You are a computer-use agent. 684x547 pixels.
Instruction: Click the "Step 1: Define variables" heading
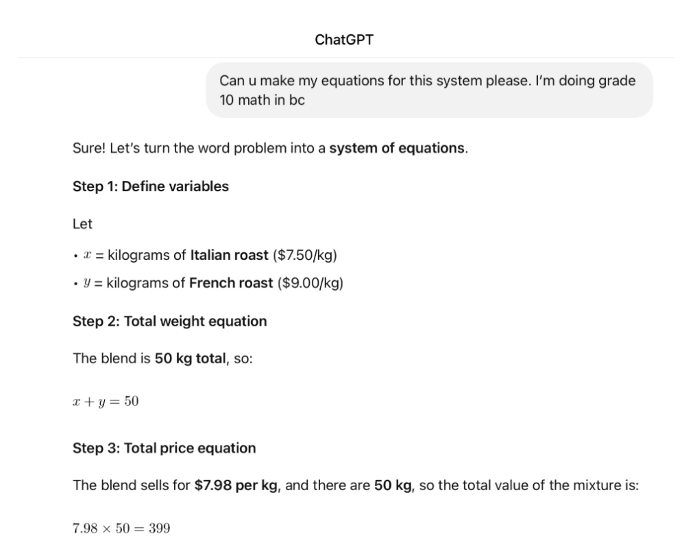pos(151,186)
